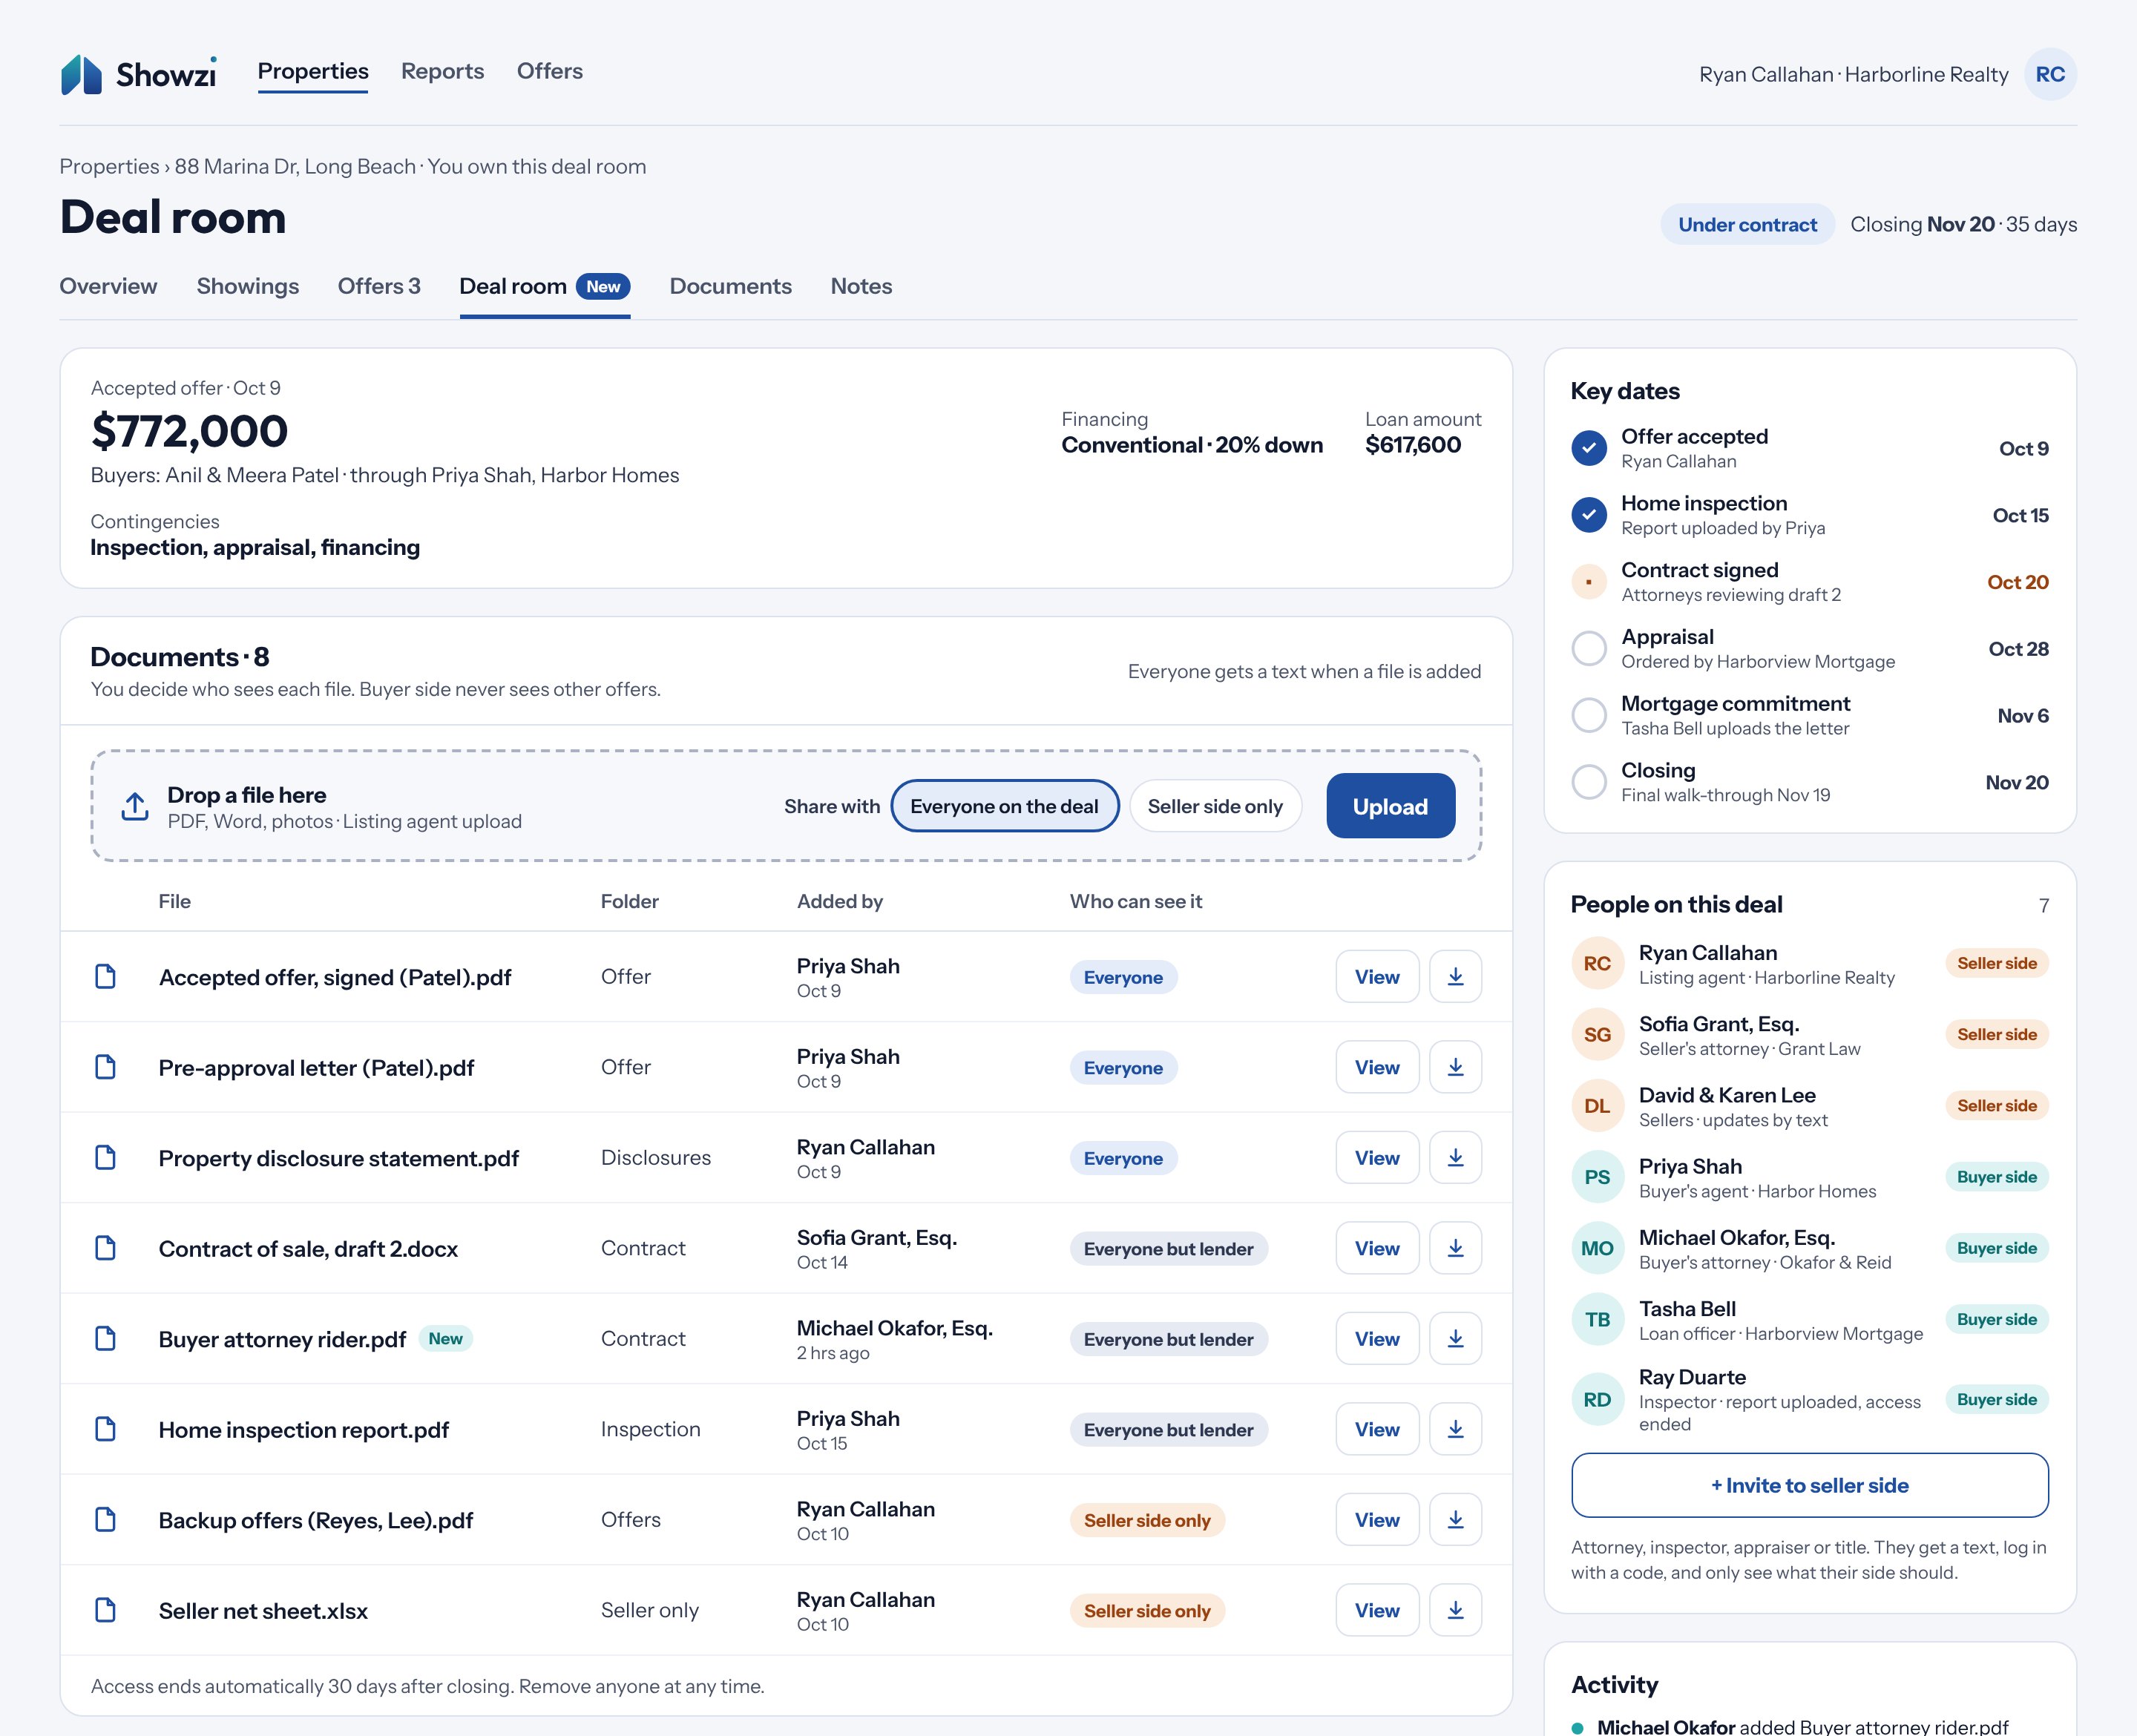Download Accepted offer signed Patel file
The image size is (2137, 1736).
coord(1455,976)
